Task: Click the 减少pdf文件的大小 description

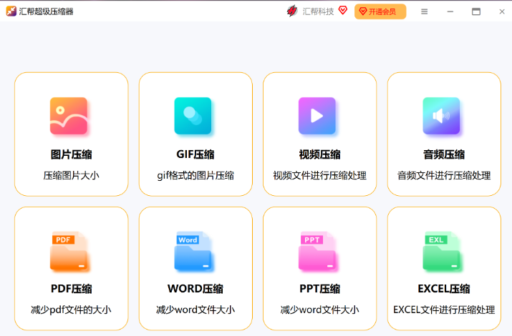Action: coord(71,310)
